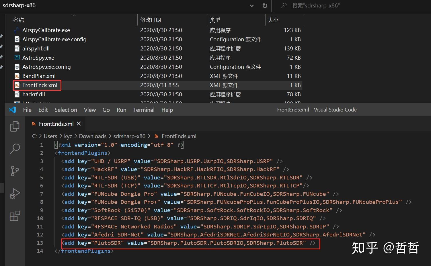431x266 pixels.
Task: Open the Edit menu
Action: 43,110
